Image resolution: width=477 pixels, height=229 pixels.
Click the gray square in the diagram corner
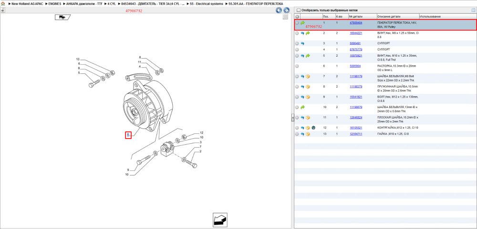pyautogui.click(x=285, y=17)
